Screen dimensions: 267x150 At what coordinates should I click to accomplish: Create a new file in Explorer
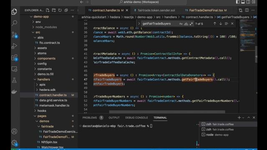coord(48,10)
